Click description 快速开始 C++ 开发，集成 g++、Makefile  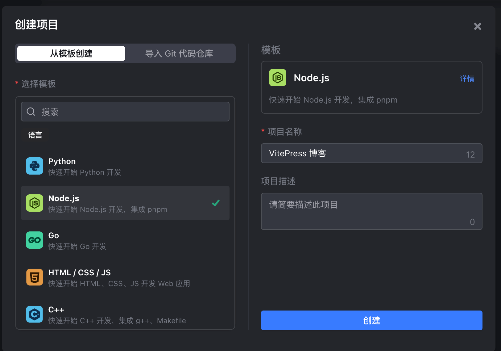[117, 321]
